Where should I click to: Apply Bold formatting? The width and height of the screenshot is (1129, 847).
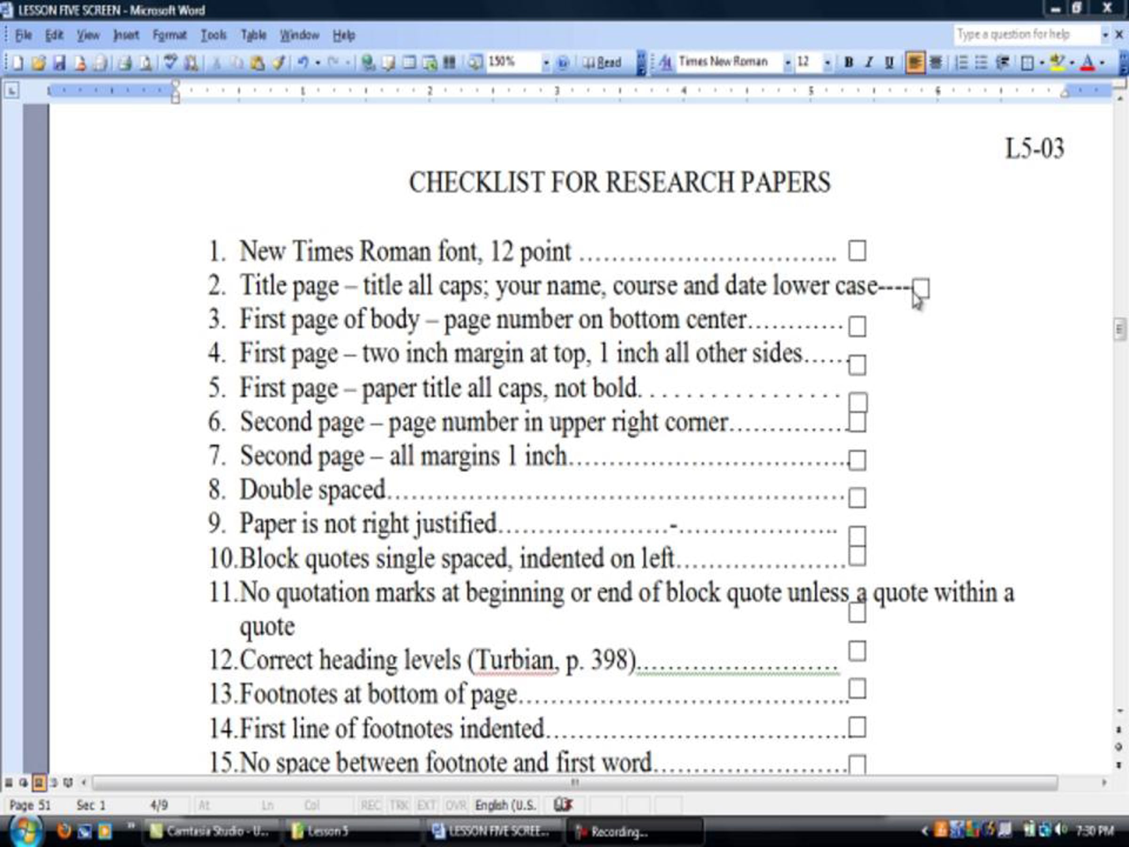tap(848, 63)
